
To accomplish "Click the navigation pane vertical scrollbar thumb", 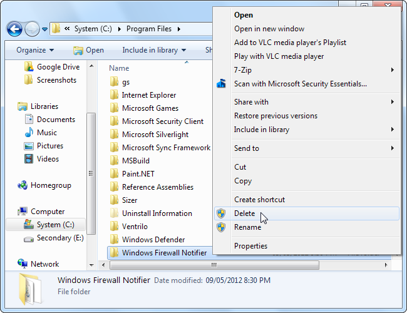I will point(91,173).
